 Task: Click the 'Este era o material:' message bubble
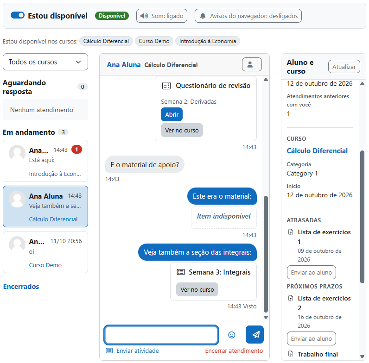[x=222, y=196]
